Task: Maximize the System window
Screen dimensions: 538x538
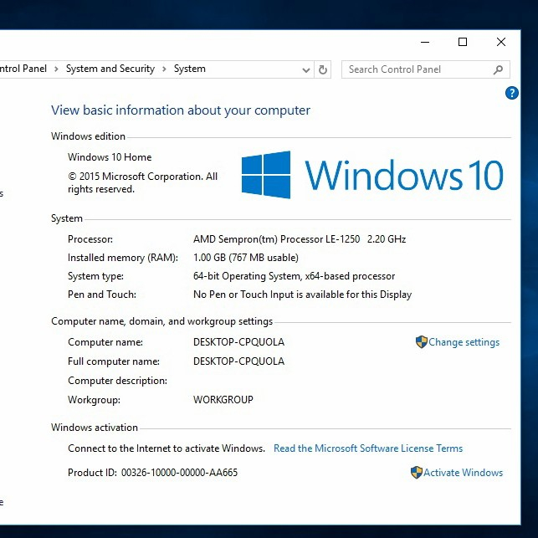Action: click(x=463, y=42)
